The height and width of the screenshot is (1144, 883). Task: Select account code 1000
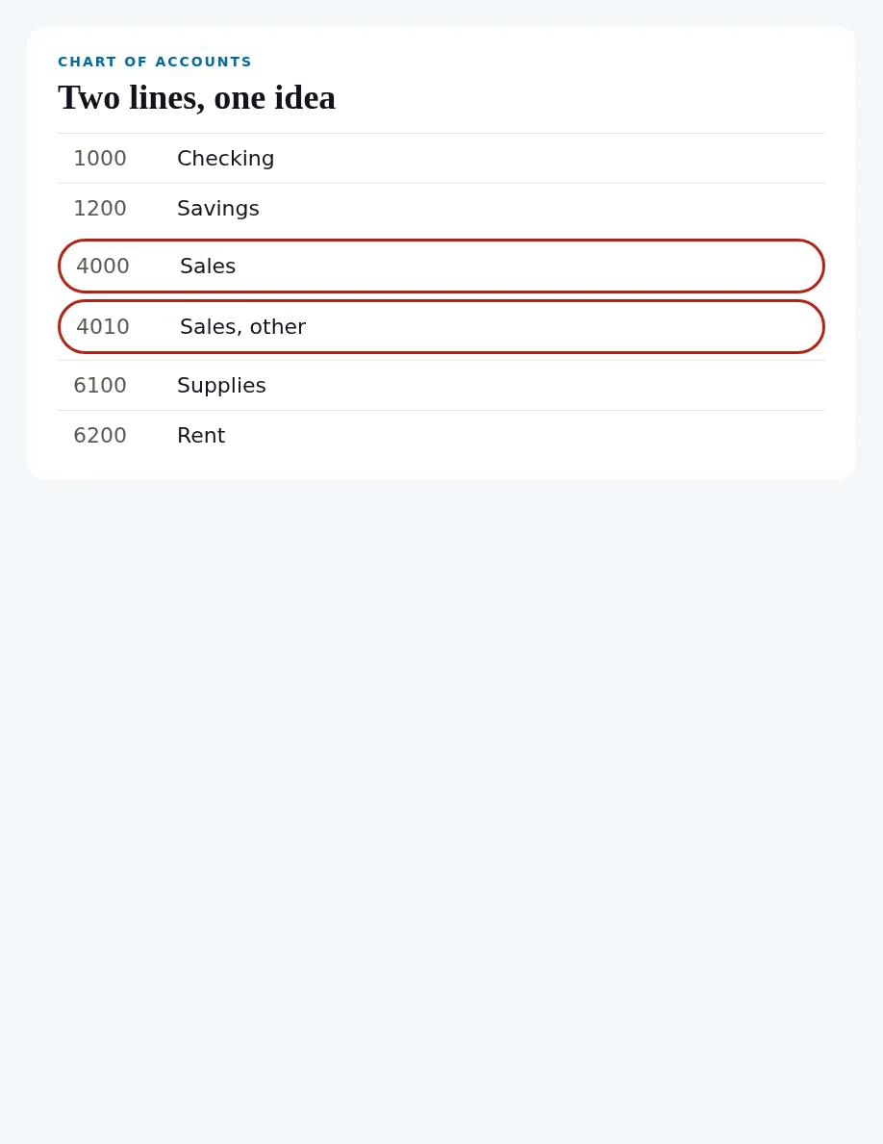click(100, 159)
